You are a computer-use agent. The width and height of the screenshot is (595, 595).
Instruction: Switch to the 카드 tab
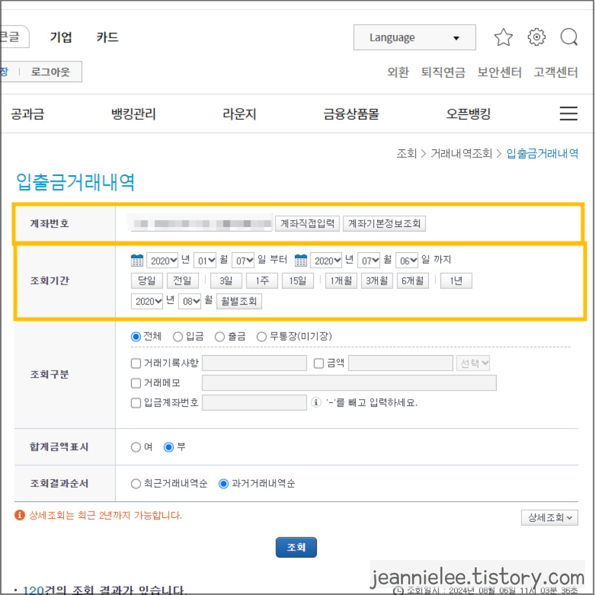click(107, 37)
